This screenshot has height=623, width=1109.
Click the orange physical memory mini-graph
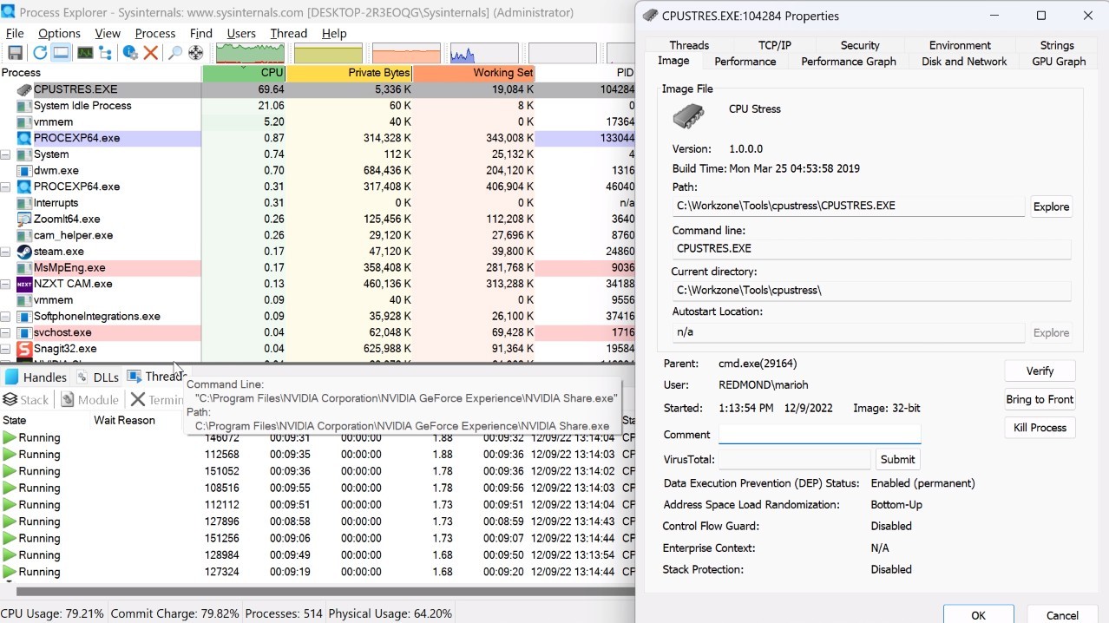tap(404, 51)
